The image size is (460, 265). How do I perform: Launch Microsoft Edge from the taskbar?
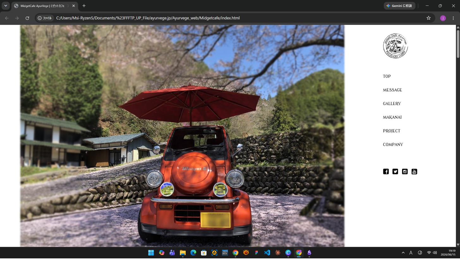(193, 253)
